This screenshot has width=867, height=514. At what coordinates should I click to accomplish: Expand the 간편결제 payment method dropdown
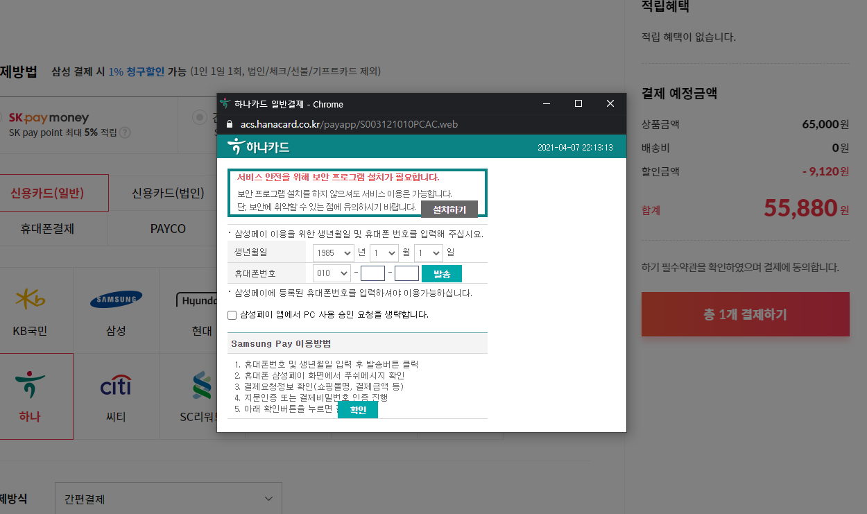tap(169, 499)
